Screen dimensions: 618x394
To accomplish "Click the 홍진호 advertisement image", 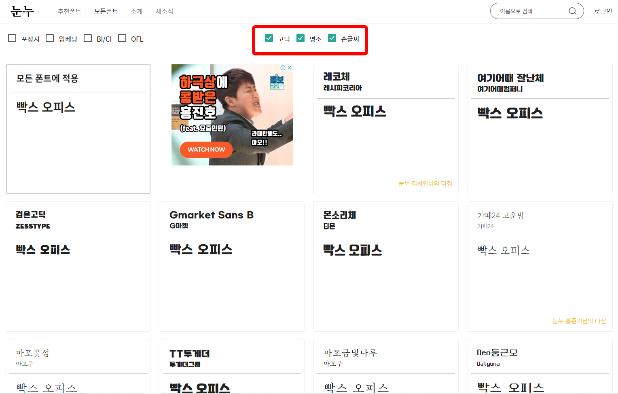I will pos(232,115).
